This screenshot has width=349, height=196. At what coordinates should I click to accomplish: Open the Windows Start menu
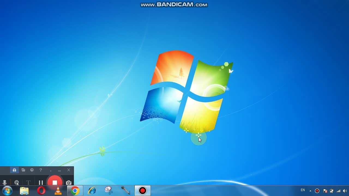click(7, 191)
